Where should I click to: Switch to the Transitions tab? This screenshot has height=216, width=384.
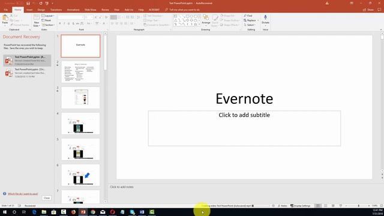click(56, 10)
